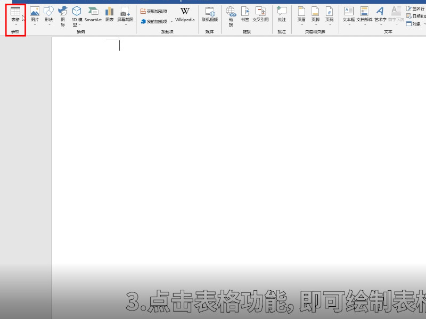
Task: Open the 文本框 text box gallery
Action: (349, 16)
